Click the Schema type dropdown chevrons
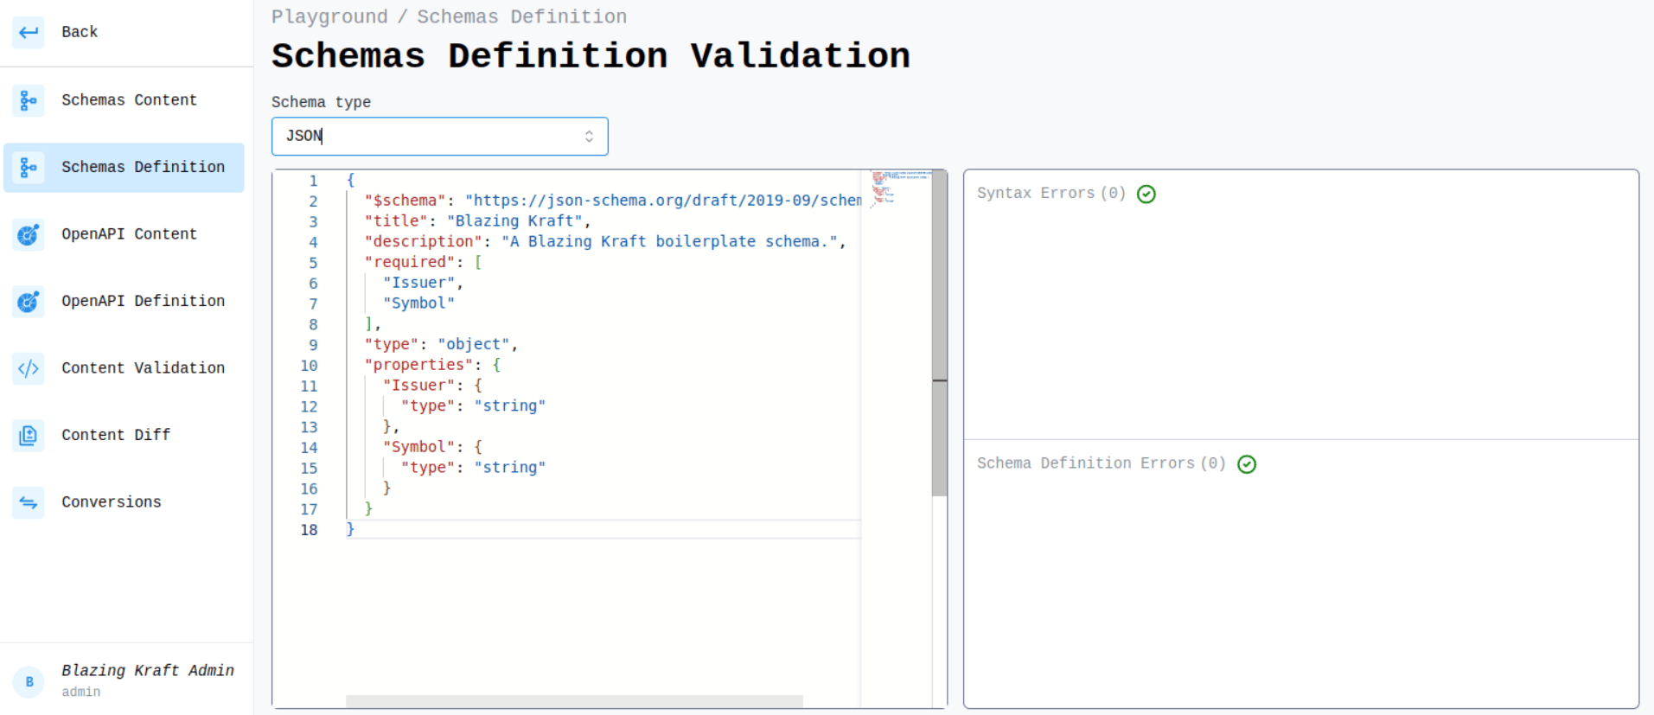Viewport: 1654px width, 715px height. [x=589, y=137]
